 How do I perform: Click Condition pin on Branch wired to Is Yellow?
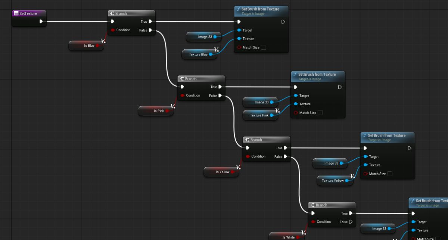point(248,156)
